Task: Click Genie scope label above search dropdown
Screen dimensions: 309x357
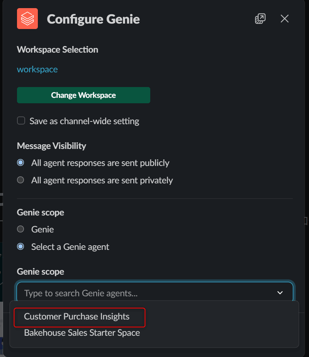Action: click(x=41, y=272)
